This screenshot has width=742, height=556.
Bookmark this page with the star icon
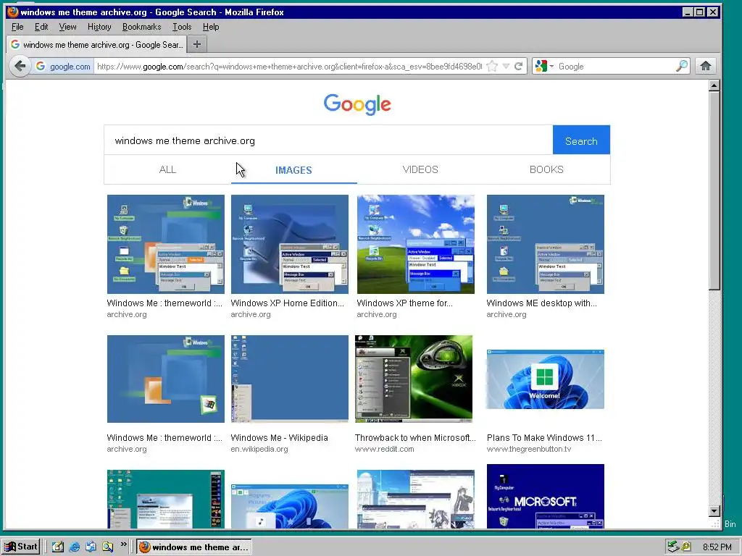pos(492,66)
